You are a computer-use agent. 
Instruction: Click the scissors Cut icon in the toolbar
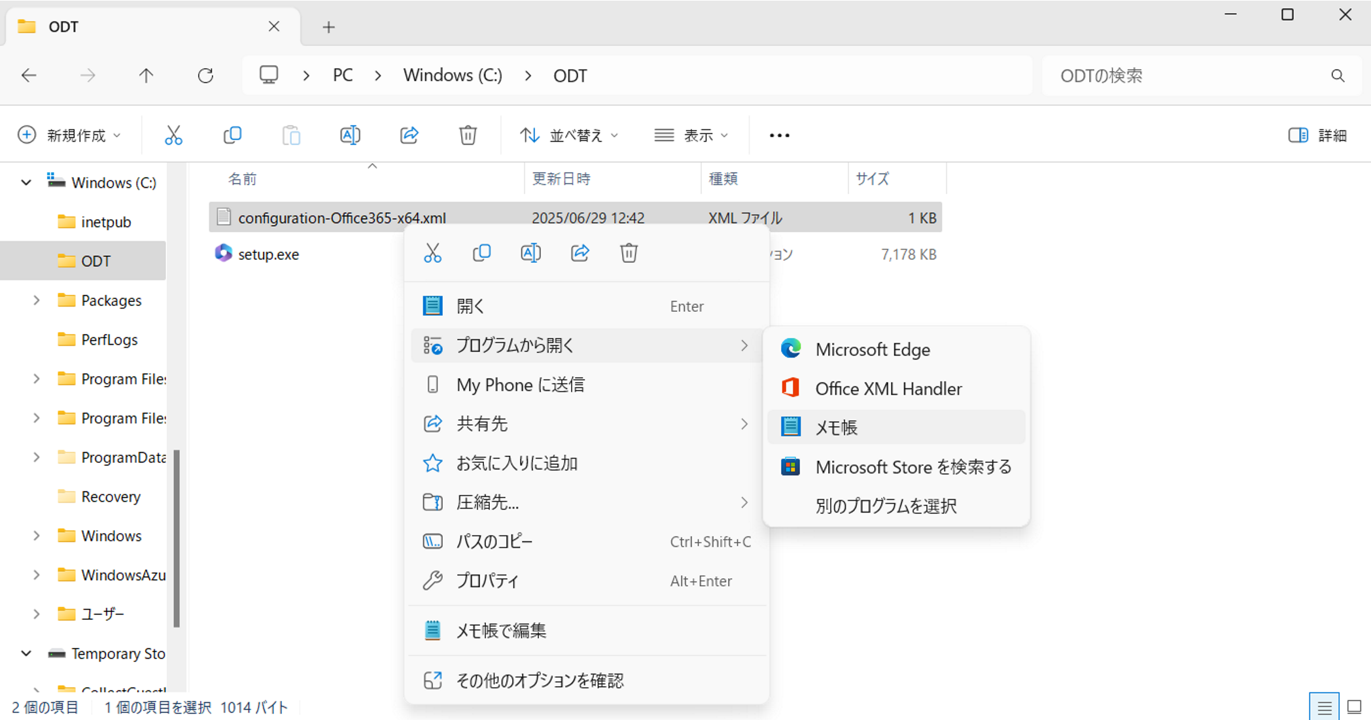[x=173, y=135]
